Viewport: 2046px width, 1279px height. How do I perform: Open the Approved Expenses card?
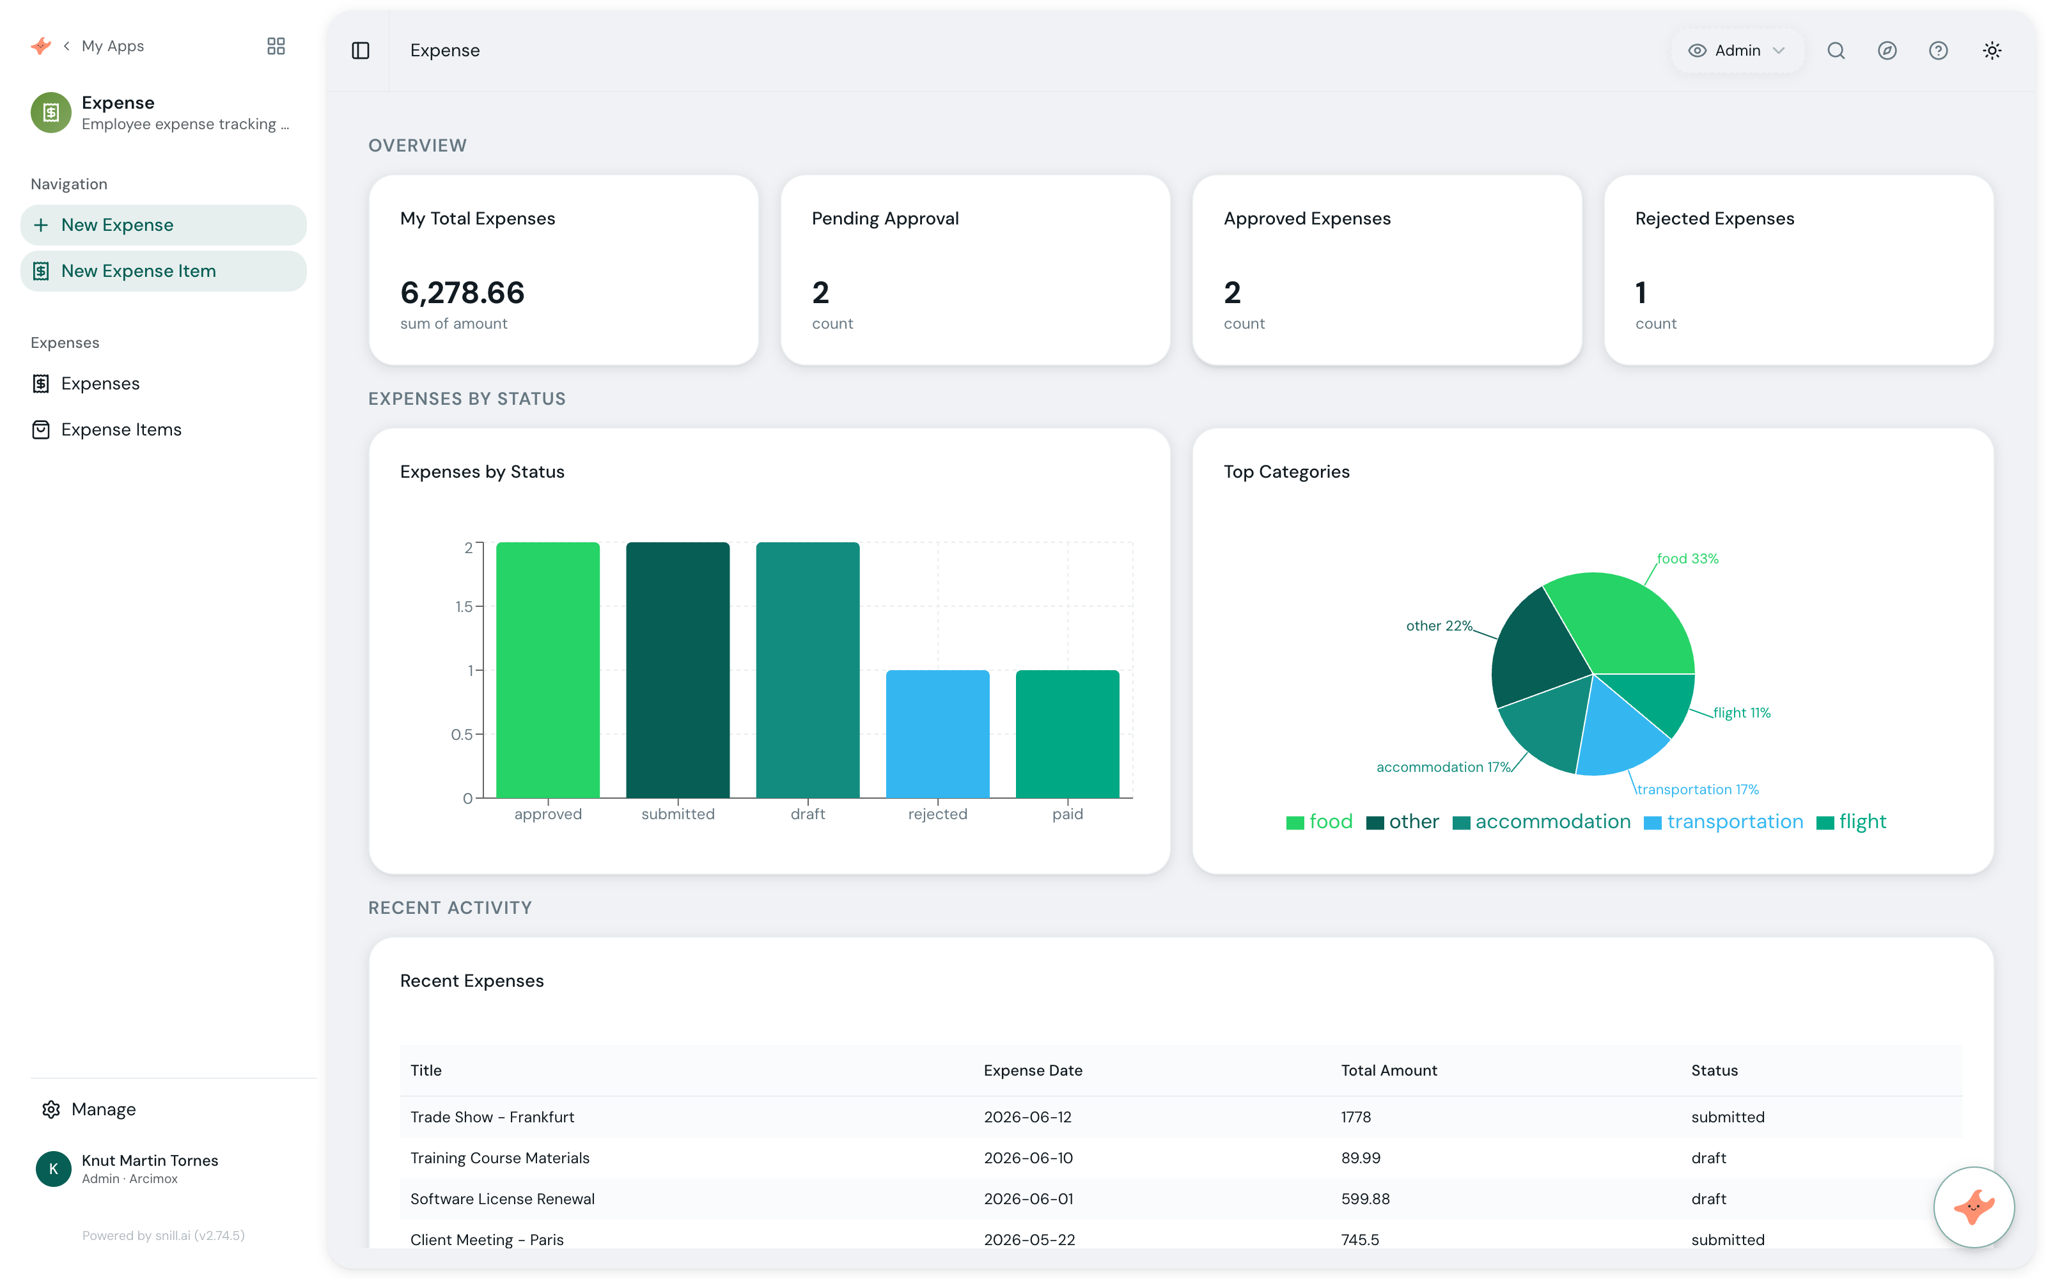[x=1387, y=270]
